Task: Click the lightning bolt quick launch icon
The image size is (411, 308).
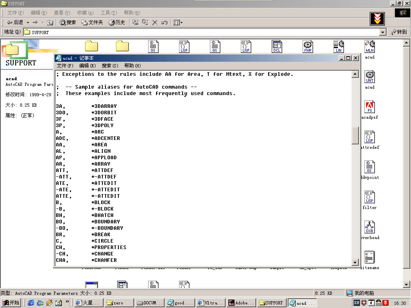Action: (x=49, y=303)
